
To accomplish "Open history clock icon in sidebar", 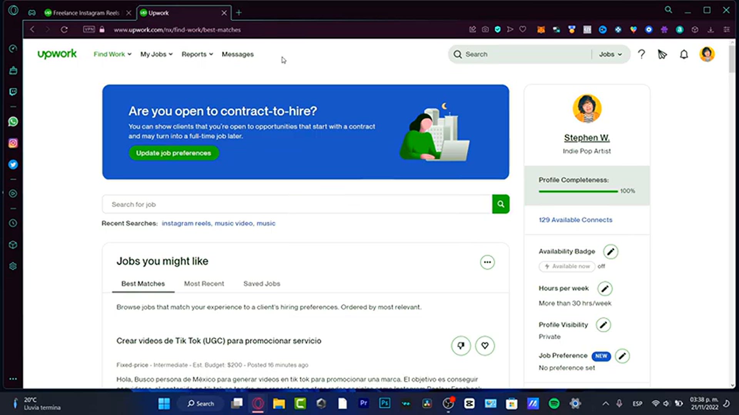I will pos(13,223).
